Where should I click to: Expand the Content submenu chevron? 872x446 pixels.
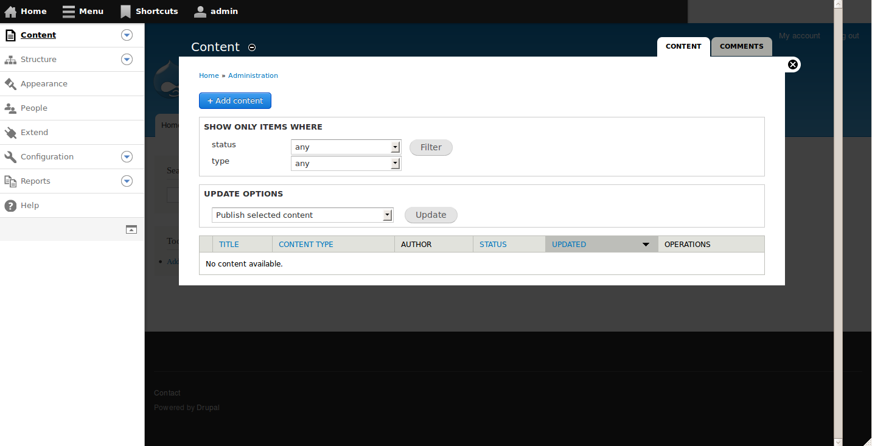tap(127, 35)
